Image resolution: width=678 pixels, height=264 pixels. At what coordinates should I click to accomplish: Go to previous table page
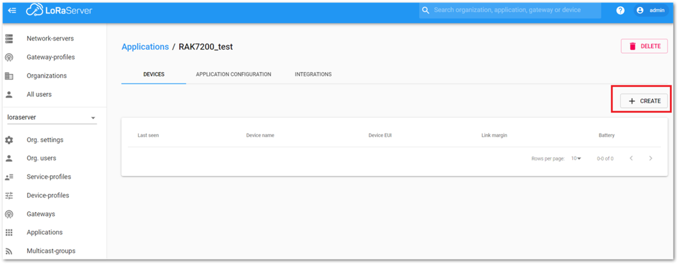coord(632,158)
